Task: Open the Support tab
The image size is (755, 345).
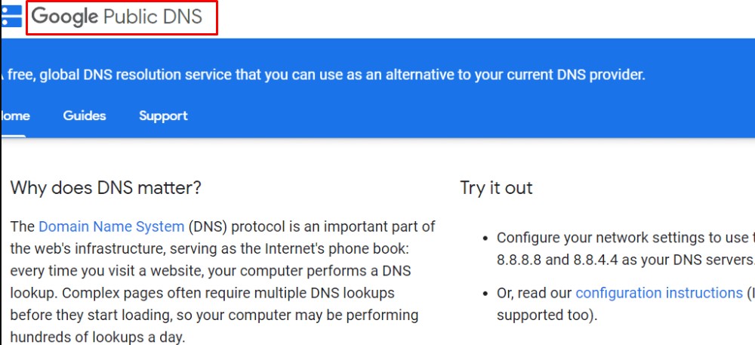Action: [163, 116]
